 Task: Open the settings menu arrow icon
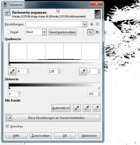click(x=97, y=24)
